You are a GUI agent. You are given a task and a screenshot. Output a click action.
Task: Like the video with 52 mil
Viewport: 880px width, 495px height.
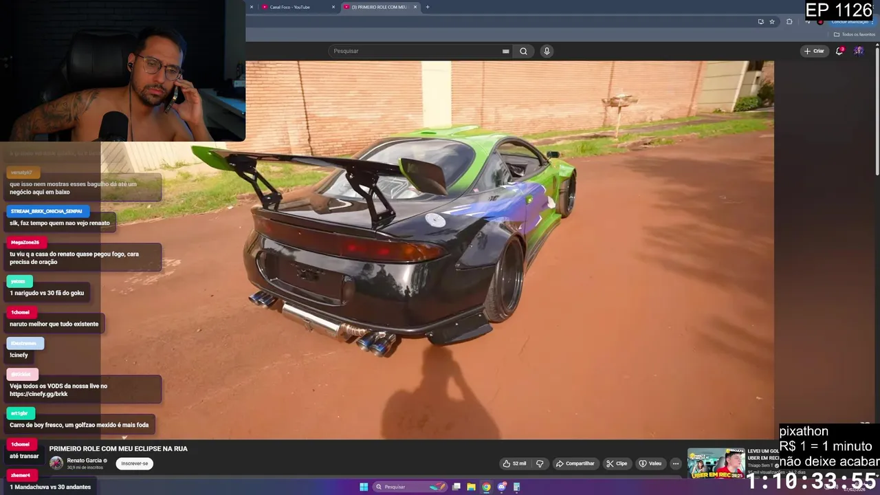514,463
